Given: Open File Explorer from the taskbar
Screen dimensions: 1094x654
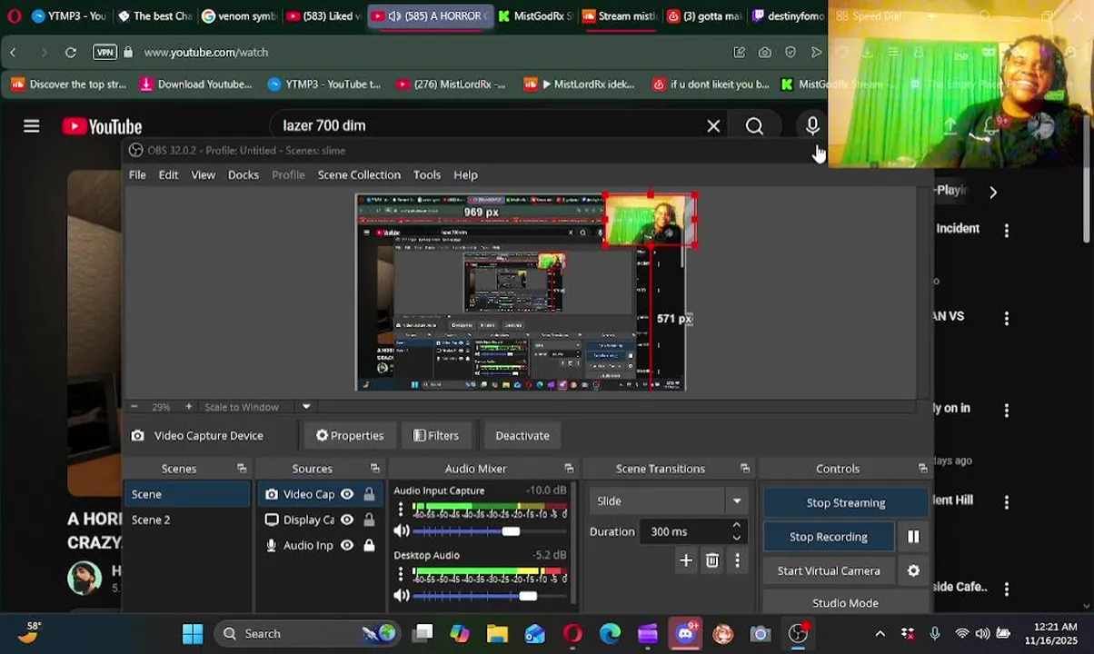Looking at the screenshot, I should 497,633.
